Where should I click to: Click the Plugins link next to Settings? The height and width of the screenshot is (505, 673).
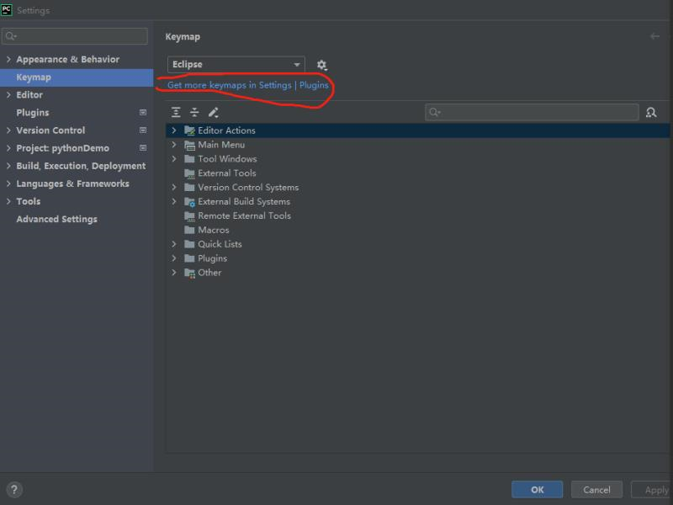tap(315, 85)
